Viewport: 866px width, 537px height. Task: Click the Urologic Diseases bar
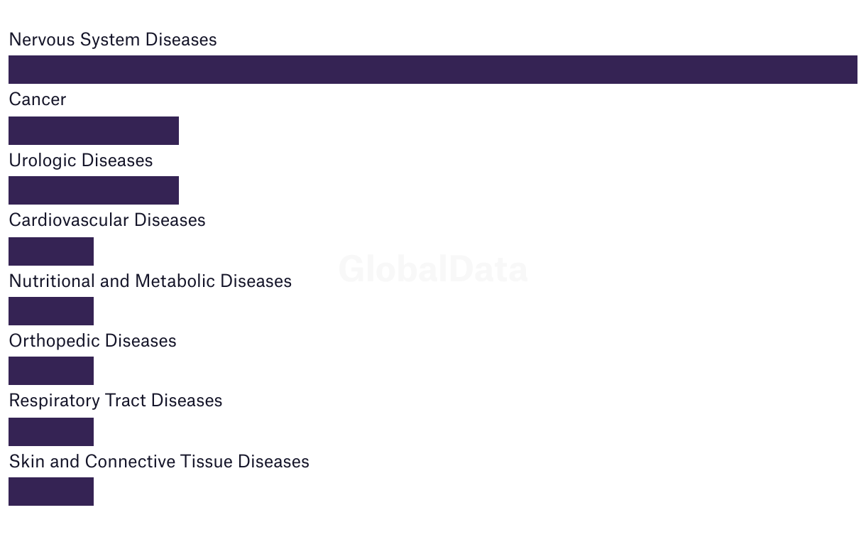[x=94, y=190]
